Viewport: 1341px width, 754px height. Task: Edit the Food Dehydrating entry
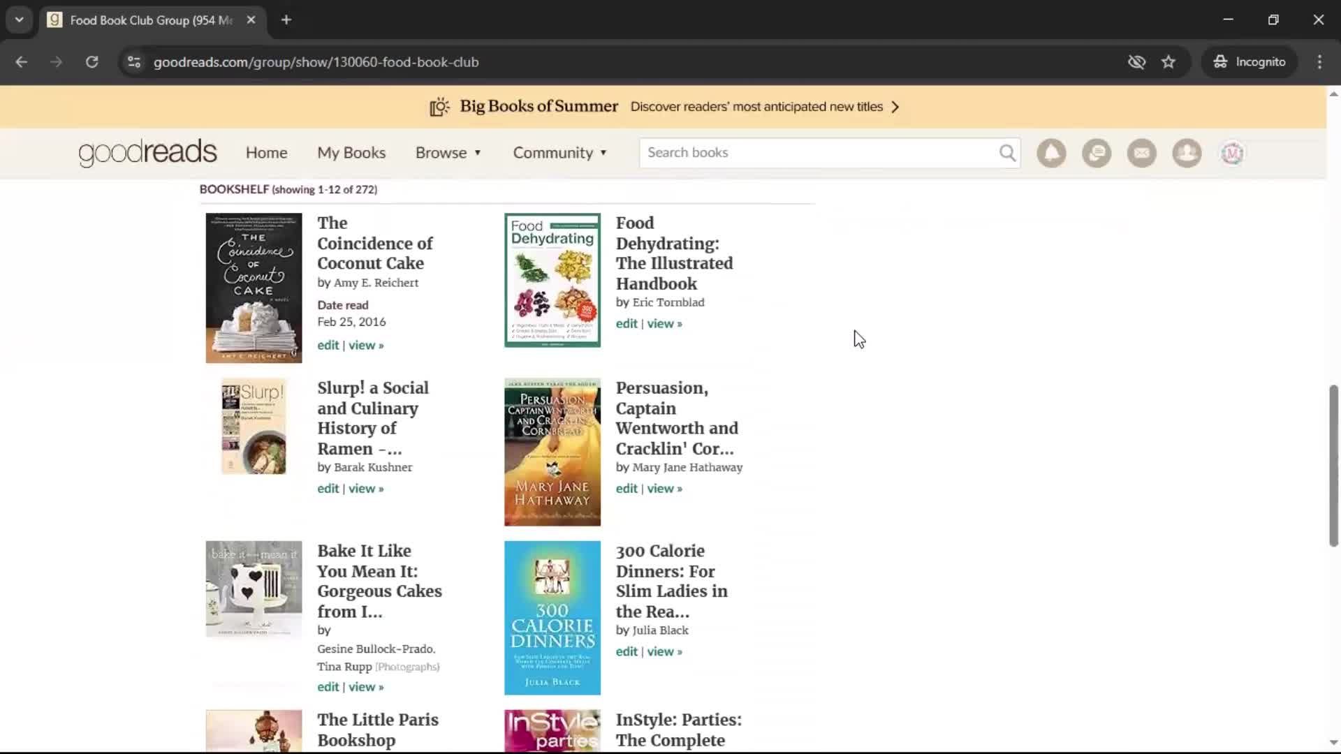pyautogui.click(x=626, y=324)
